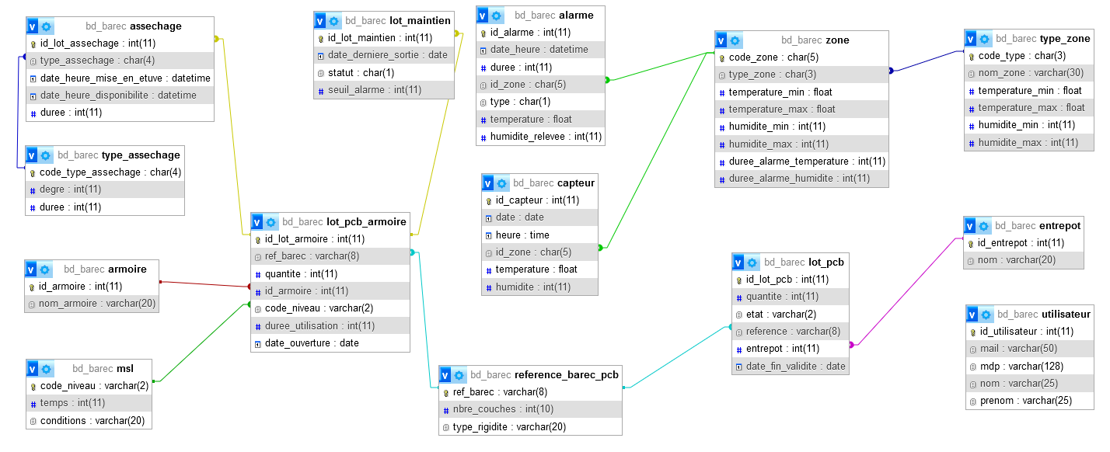The width and height of the screenshot is (1110, 452).
Task: Click the utilisateur table name header
Action: (1066, 315)
